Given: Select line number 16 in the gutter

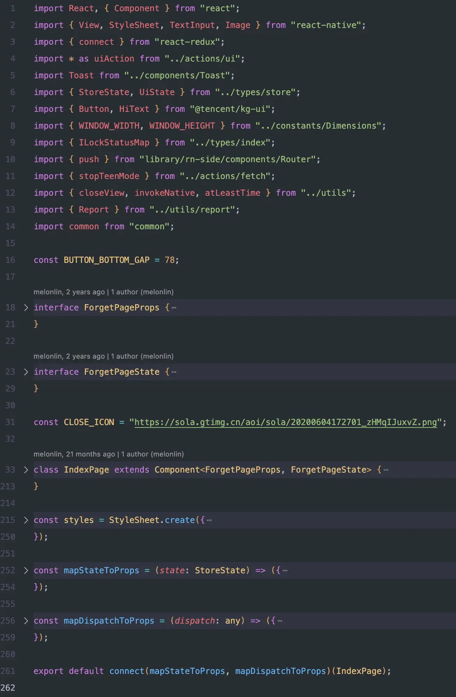Looking at the screenshot, I should point(10,260).
